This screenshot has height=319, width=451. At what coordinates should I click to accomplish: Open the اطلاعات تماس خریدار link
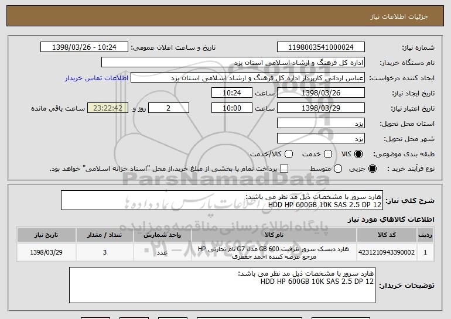(x=97, y=78)
